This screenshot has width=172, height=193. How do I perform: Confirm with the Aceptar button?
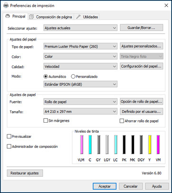[x=105, y=186]
